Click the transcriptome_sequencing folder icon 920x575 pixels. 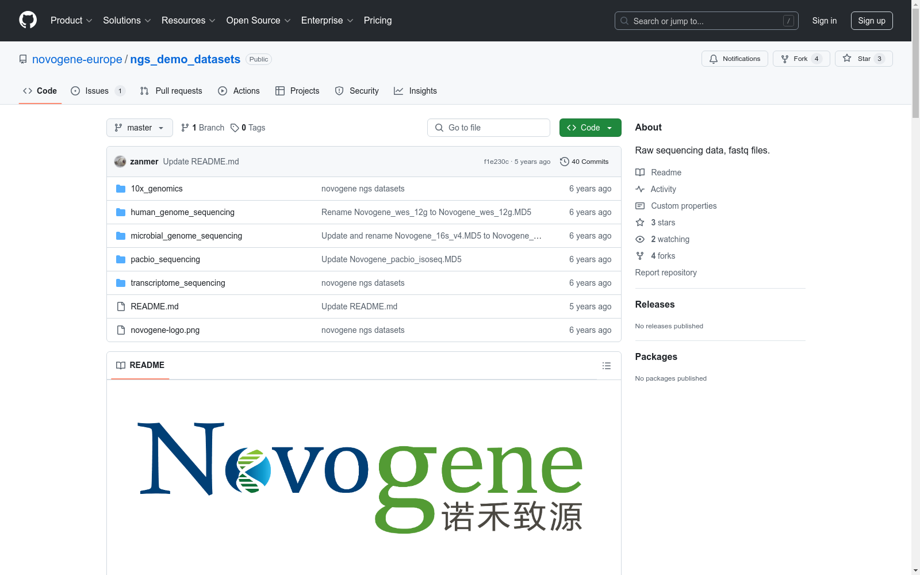[x=121, y=283]
